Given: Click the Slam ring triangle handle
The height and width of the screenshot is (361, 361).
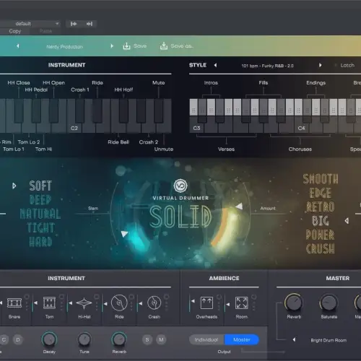Looking at the screenshot, I should [124, 233].
